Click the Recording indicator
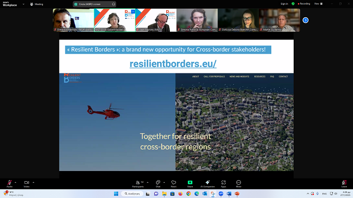The height and width of the screenshot is (198, 353). (x=304, y=4)
